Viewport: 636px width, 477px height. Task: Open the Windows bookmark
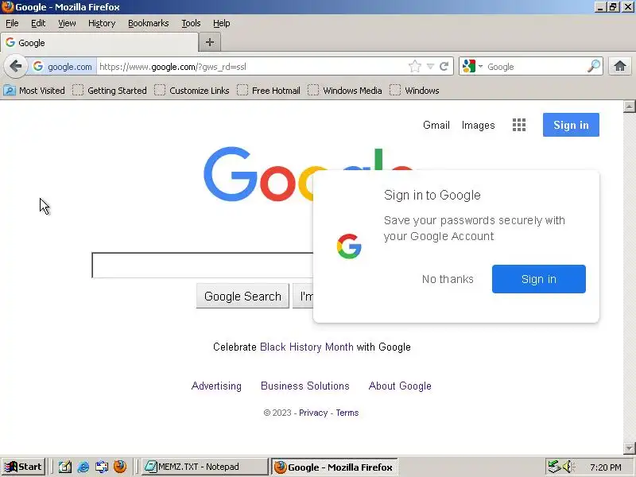[414, 91]
